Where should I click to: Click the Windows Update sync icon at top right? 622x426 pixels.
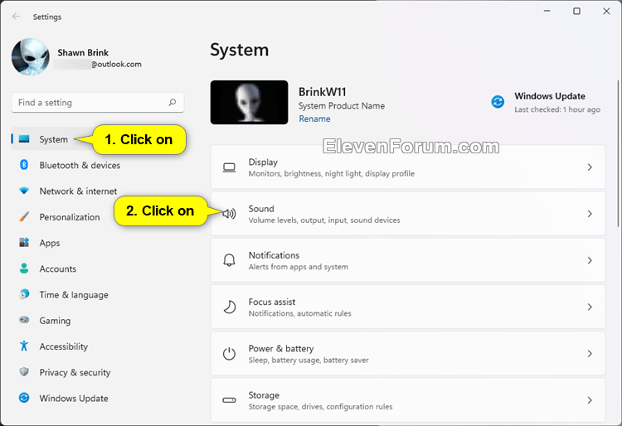pyautogui.click(x=498, y=102)
